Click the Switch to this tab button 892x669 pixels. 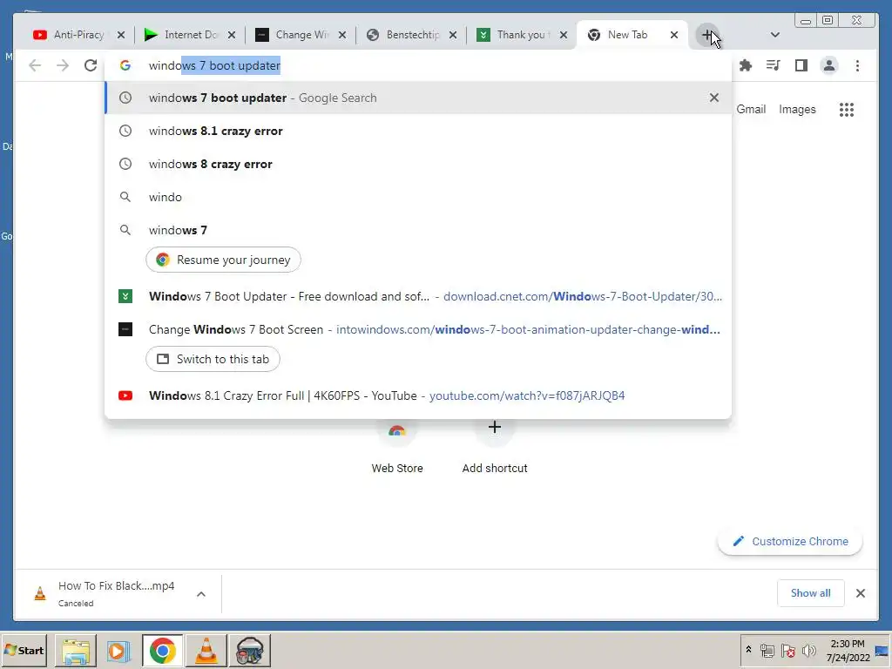pos(213,359)
